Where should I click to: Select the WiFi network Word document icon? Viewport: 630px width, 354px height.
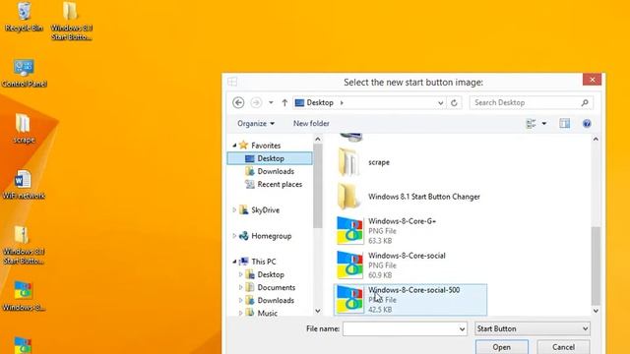[x=24, y=185]
